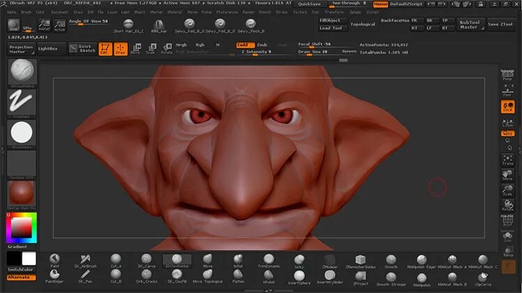Select the InsertHCylinder brush
This screenshot has height=293, width=522.
pos(330,278)
